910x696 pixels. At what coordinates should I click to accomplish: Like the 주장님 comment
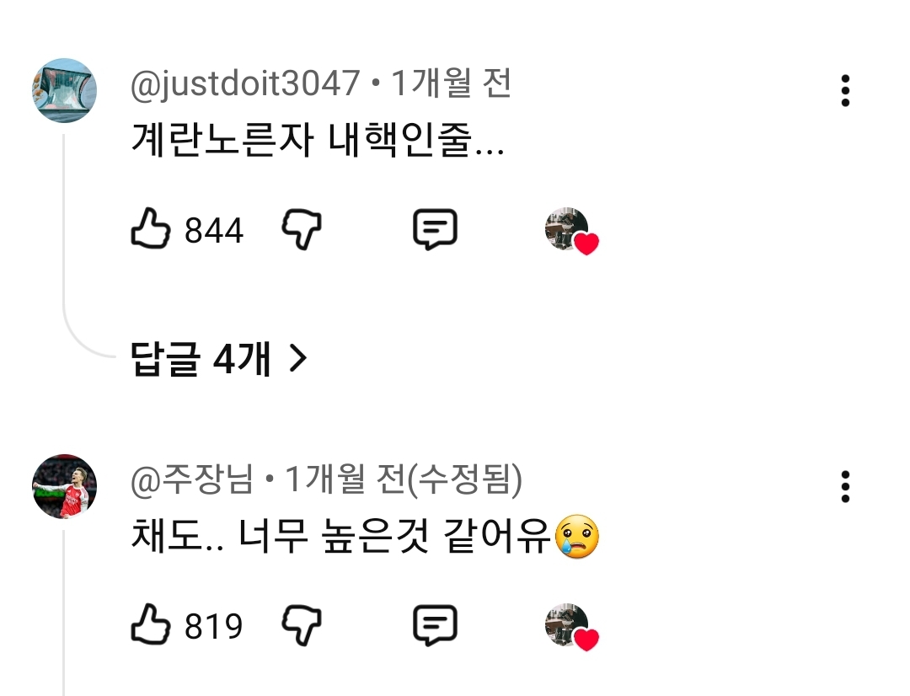point(151,624)
